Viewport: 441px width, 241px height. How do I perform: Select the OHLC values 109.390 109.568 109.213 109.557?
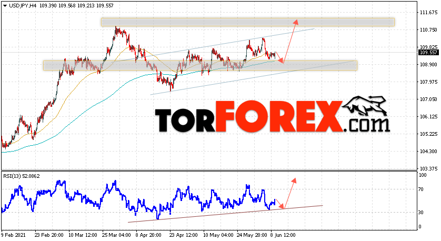point(76,6)
